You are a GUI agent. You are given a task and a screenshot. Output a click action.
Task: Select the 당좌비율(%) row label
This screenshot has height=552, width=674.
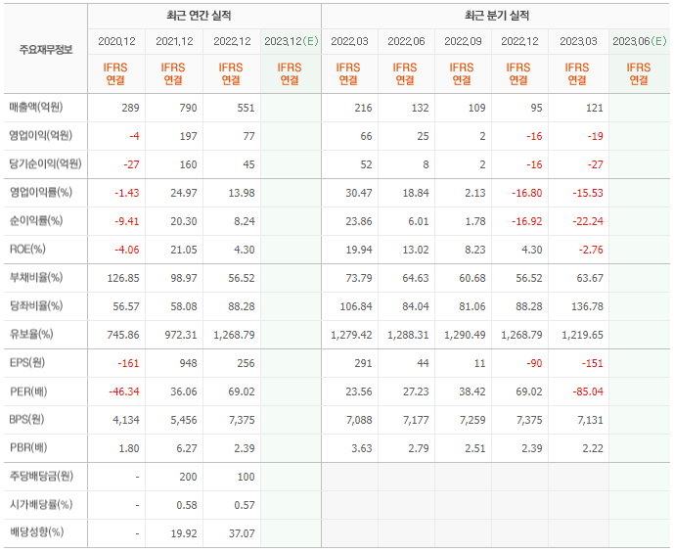(x=36, y=305)
